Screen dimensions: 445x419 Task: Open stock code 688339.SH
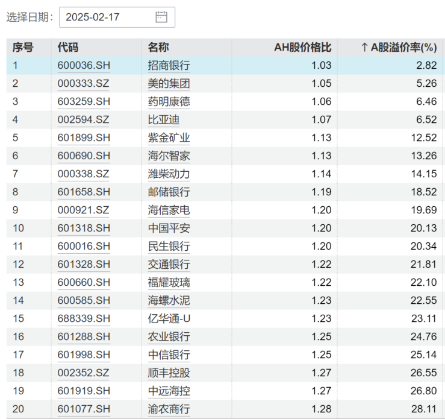pyautogui.click(x=84, y=319)
